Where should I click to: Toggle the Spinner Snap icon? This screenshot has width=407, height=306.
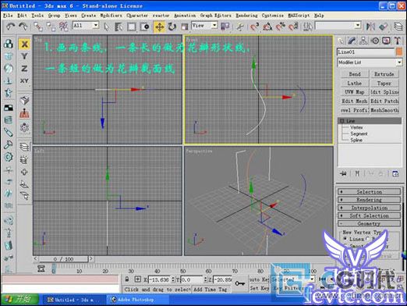(293, 27)
